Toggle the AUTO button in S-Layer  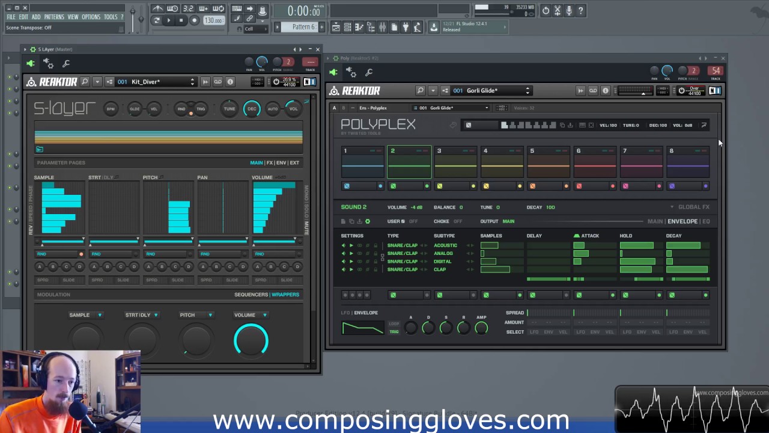point(273,109)
